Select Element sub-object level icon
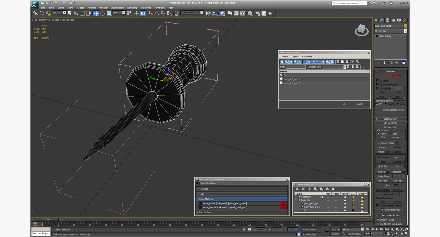Viewport: 440px width, 237px height. click(399, 76)
